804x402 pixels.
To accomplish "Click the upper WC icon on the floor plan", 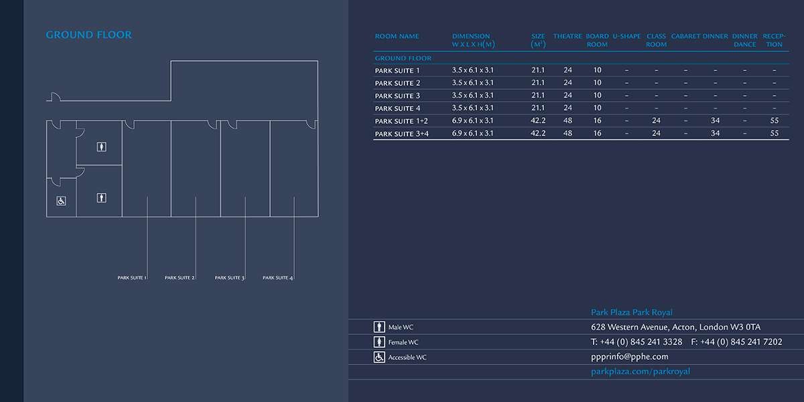I will click(100, 147).
